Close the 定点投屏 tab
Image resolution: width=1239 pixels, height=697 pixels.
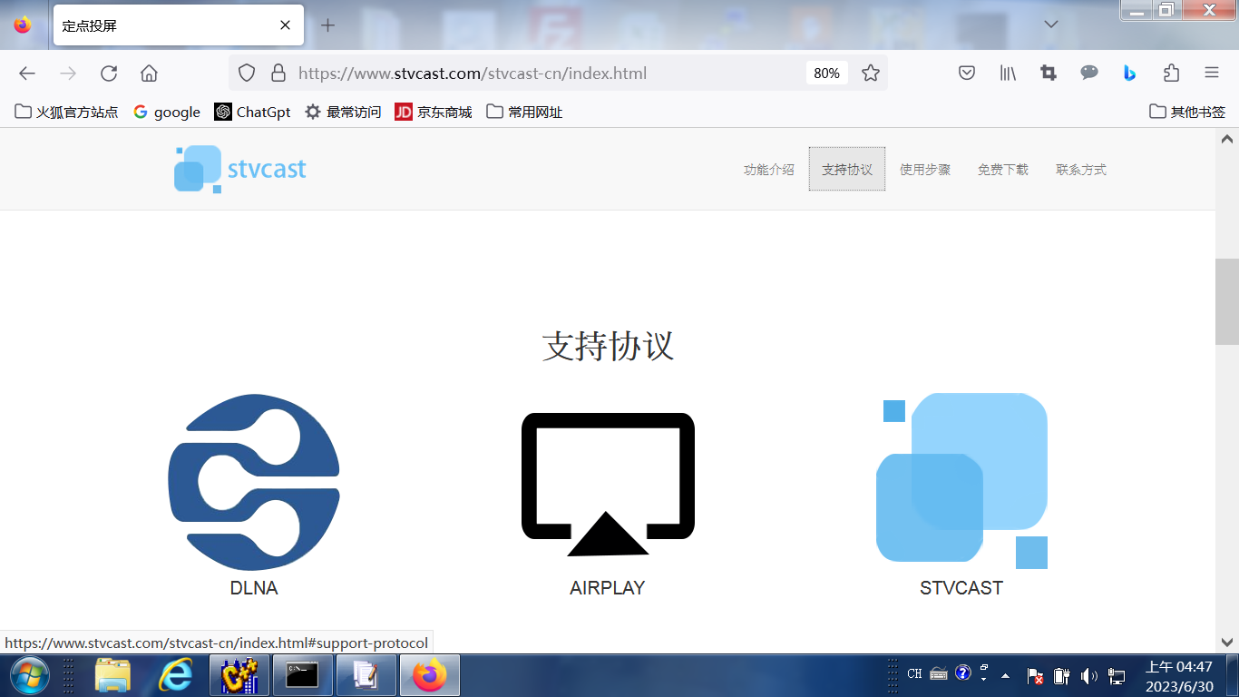pos(285,25)
